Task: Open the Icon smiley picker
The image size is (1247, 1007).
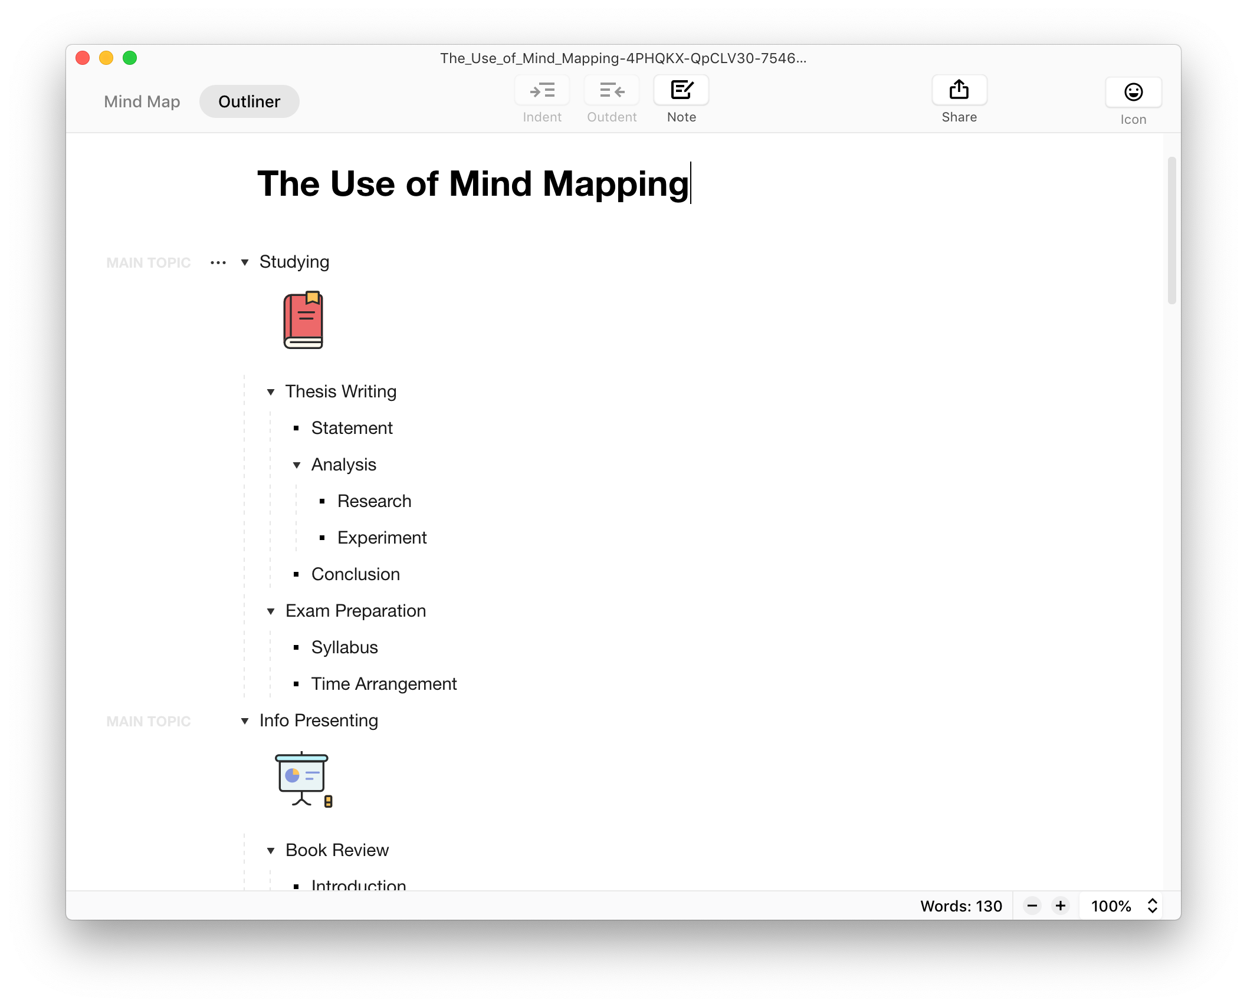Action: [1133, 93]
